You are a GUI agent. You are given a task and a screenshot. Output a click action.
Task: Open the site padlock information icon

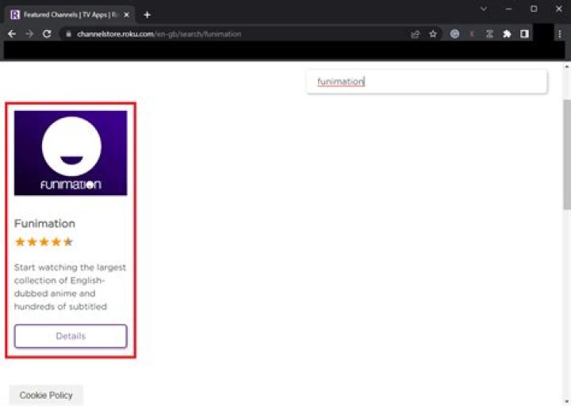click(68, 34)
